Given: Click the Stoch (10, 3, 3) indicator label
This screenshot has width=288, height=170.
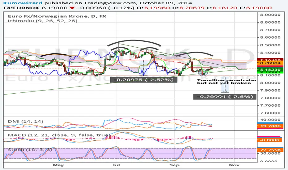Looking at the screenshot, I should (30, 150).
